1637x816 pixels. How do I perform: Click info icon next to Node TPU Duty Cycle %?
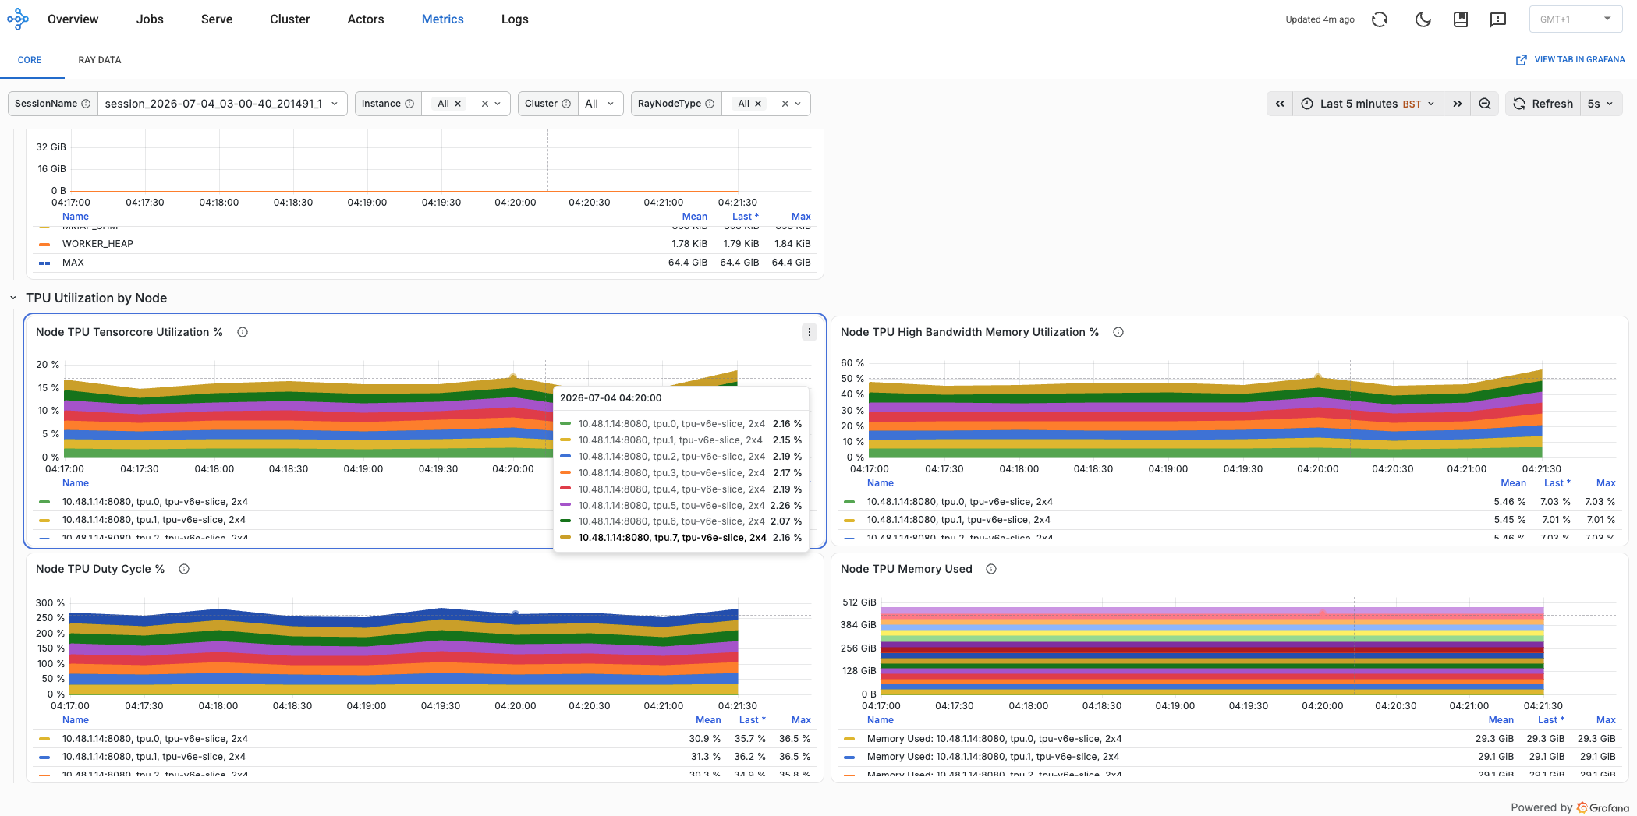coord(184,569)
